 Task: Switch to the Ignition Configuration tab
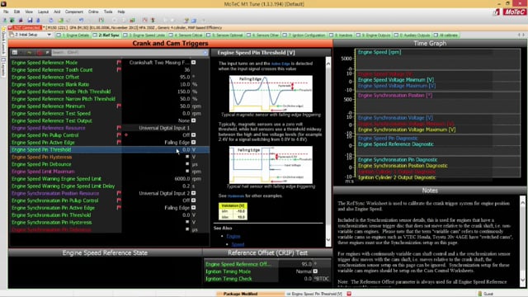coord(304,35)
